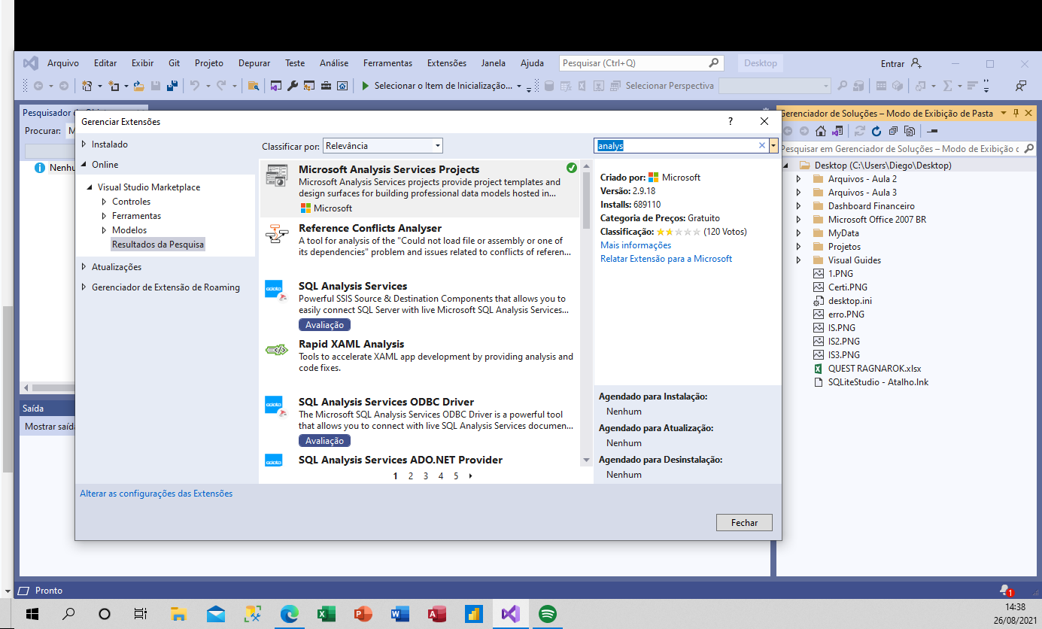
Task: Click the Refresh icon in Solution Explorer
Action: (x=876, y=131)
